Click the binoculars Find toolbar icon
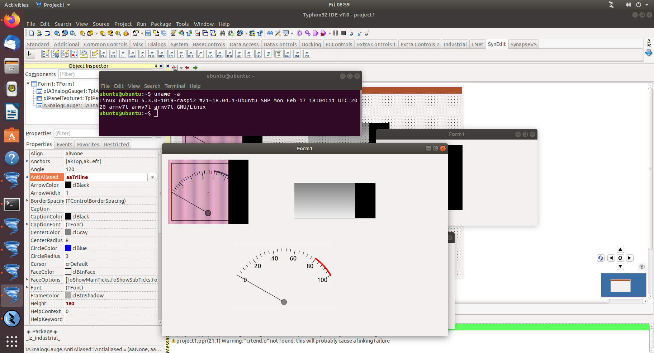Image resolution: width=654 pixels, height=353 pixels. coord(222,33)
